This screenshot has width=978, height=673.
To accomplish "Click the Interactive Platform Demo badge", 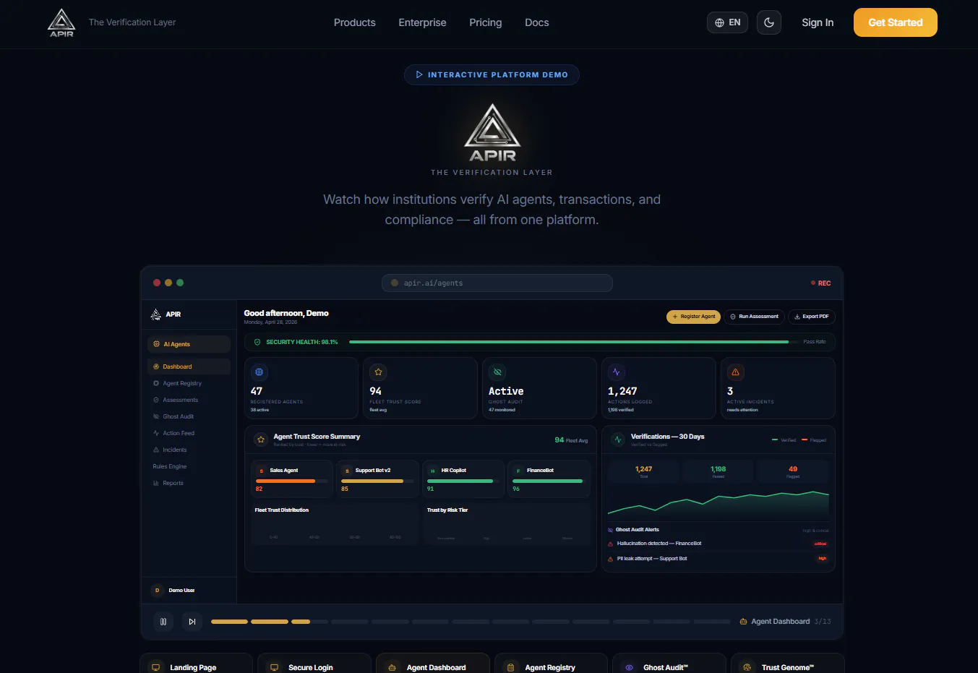I will (492, 74).
